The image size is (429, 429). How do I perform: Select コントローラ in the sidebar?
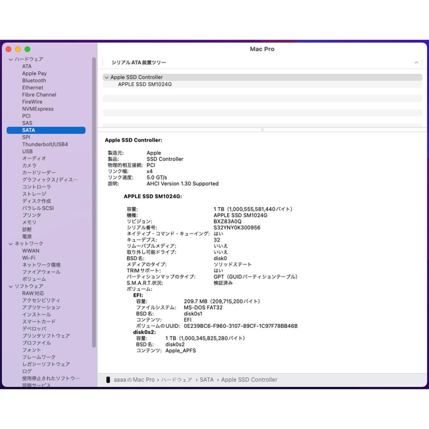pos(37,187)
